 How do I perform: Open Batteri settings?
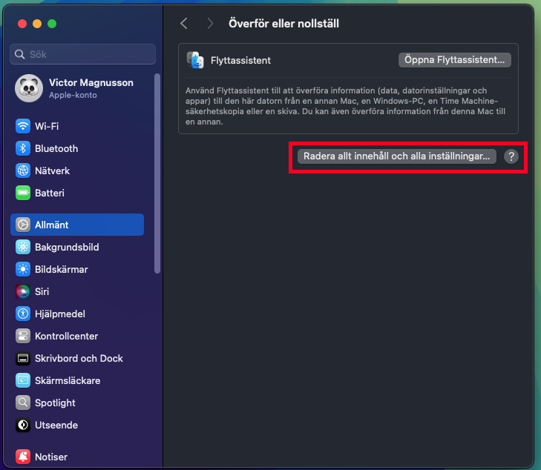[77, 193]
